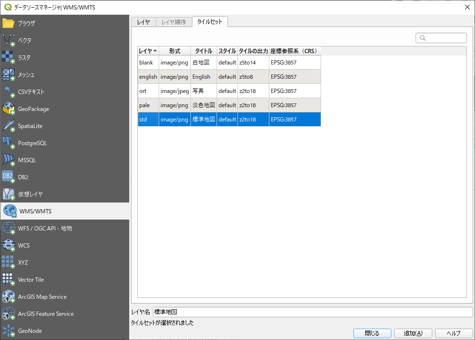Select the Vector (ベクタ) source icon

(x=8, y=40)
